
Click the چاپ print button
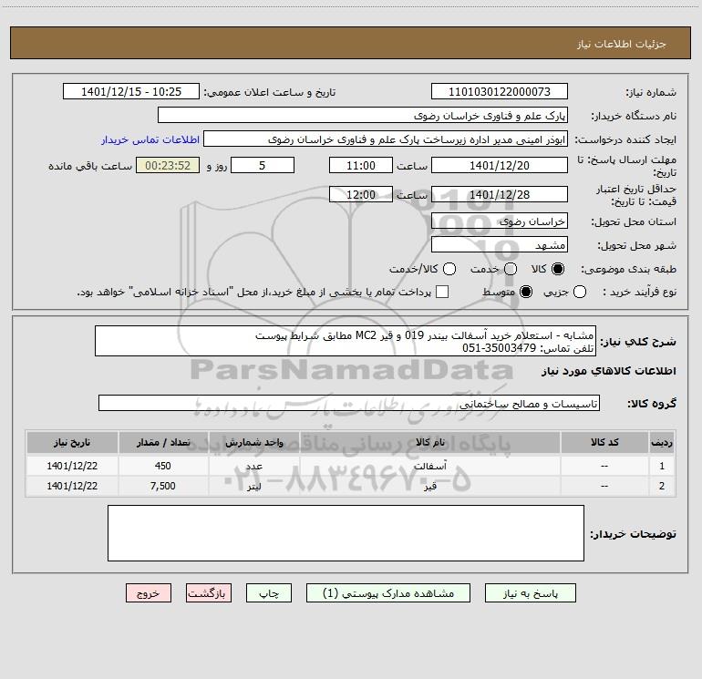(269, 593)
